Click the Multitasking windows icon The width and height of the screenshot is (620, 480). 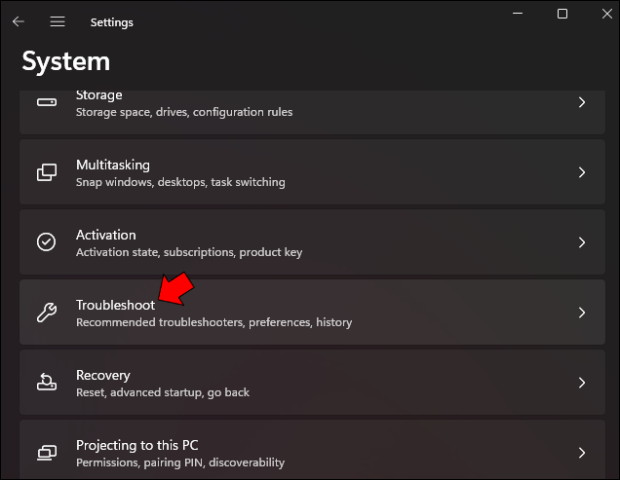pos(47,172)
